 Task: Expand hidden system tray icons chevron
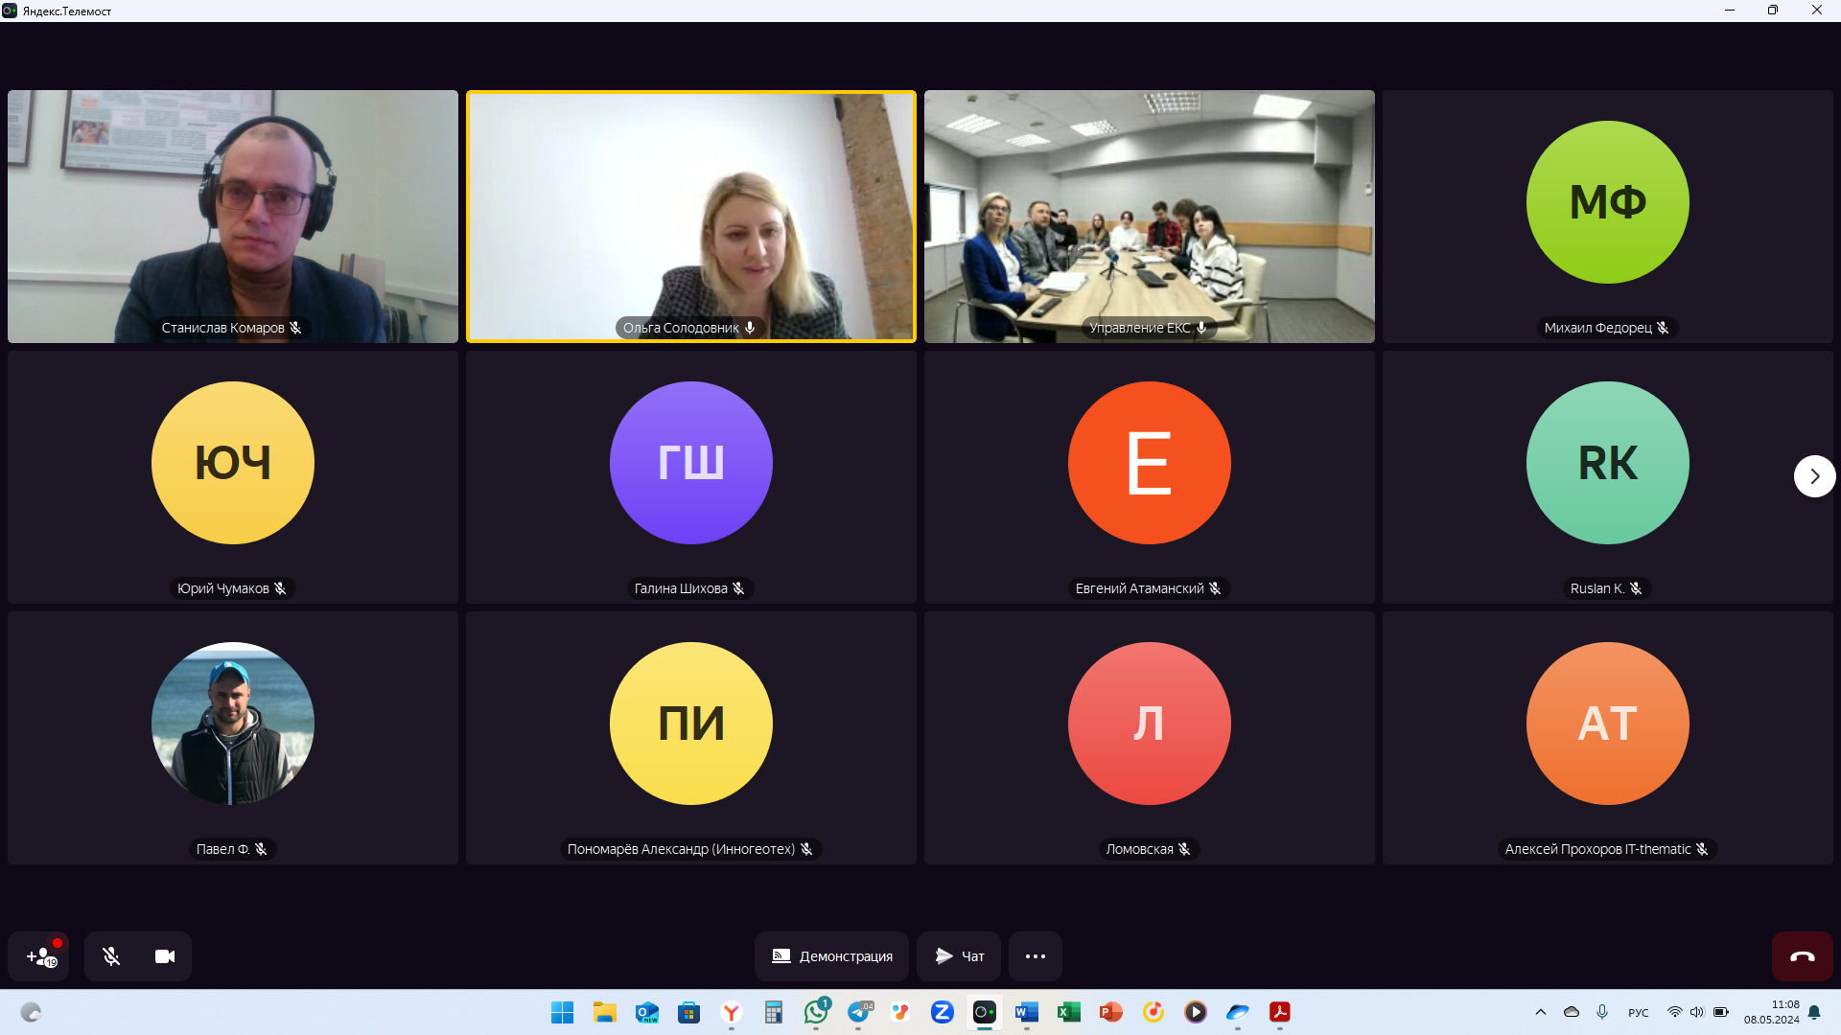tap(1541, 1012)
